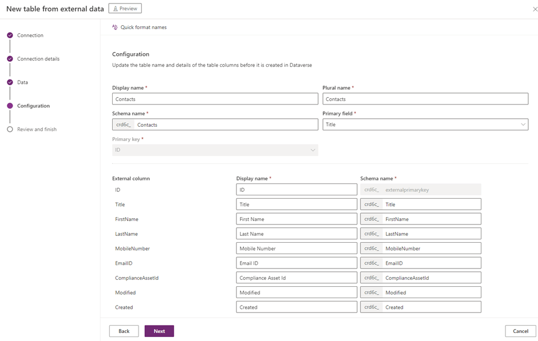
Task: Go to the Review and finish step
Action: coord(37,129)
